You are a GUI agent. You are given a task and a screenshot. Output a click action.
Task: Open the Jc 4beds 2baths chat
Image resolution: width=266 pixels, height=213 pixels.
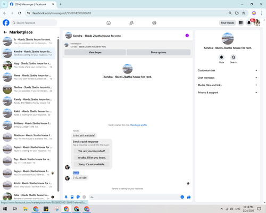[28, 41]
